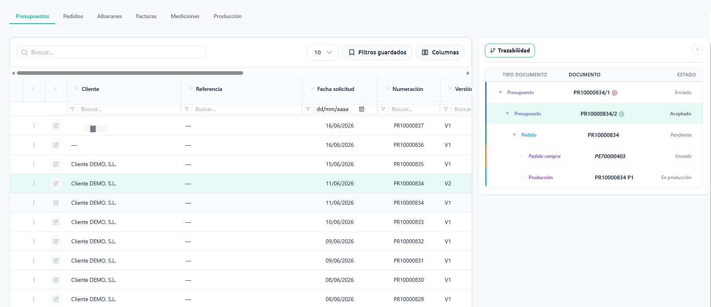Screen dimensions: 711x307
Task: Switch to the Albaranes tab
Action: [x=110, y=16]
